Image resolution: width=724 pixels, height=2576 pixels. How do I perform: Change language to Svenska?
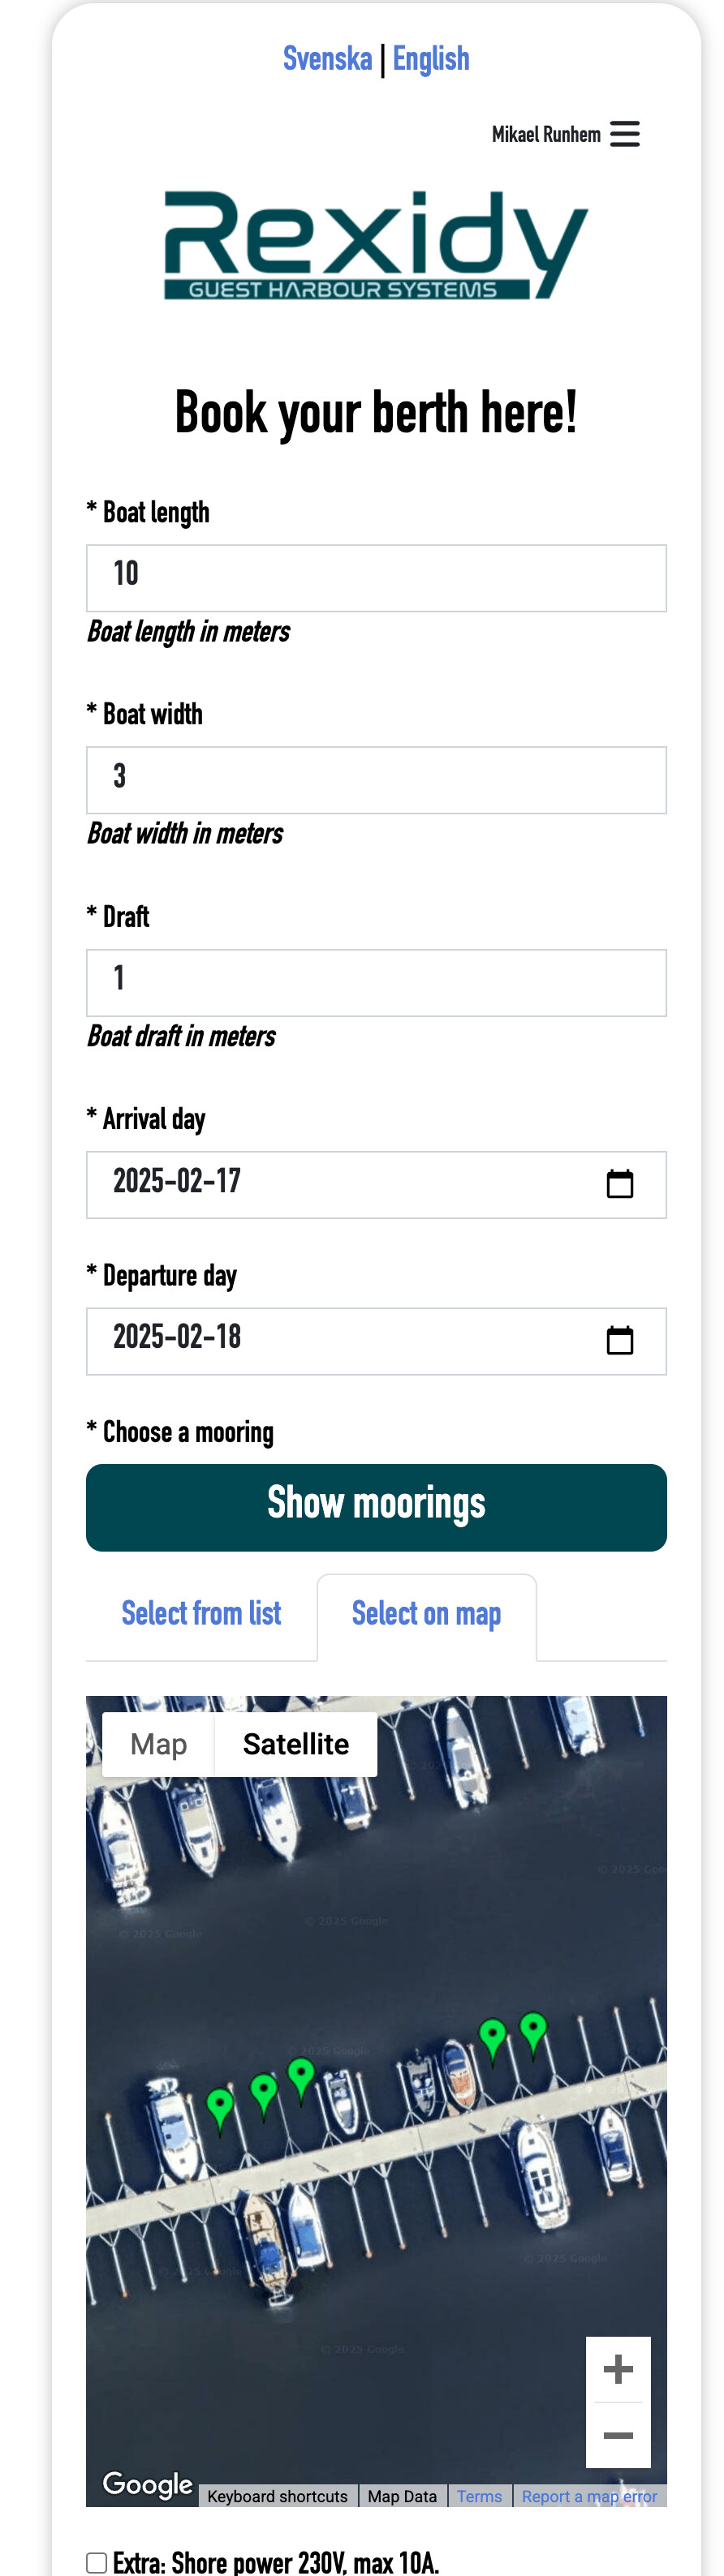(x=327, y=59)
